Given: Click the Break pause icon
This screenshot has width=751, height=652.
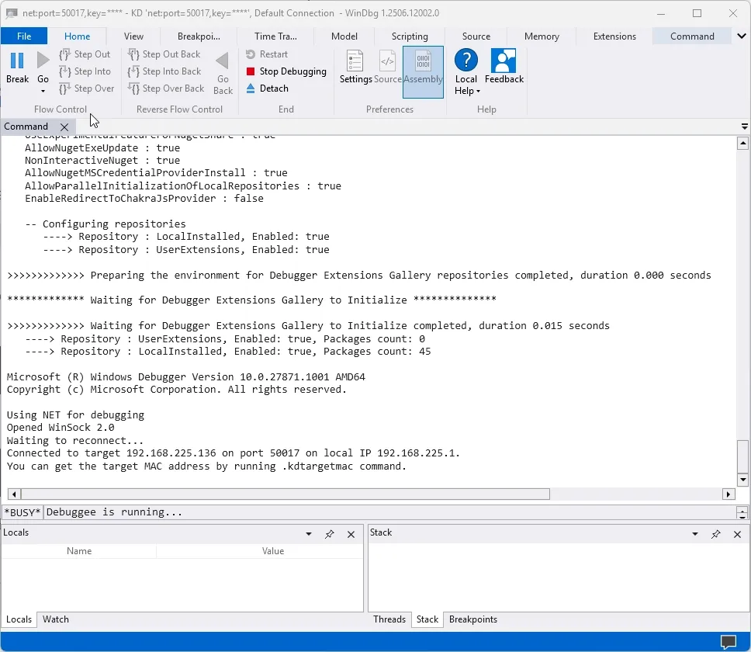Looking at the screenshot, I should (17, 61).
